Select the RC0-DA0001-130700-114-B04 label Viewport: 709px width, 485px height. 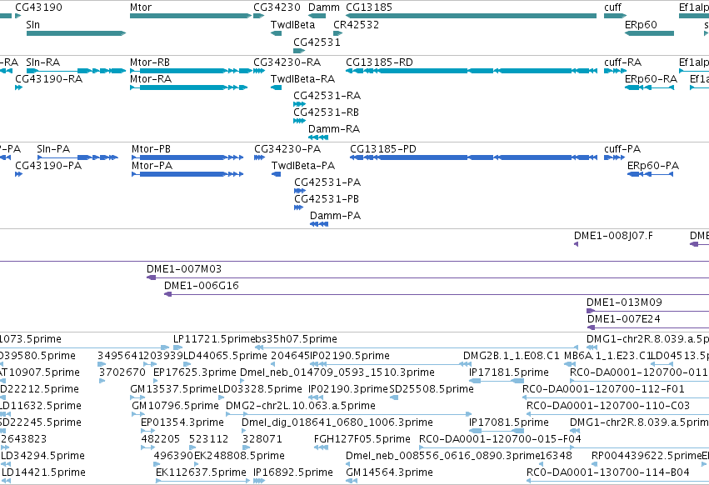(x=607, y=472)
